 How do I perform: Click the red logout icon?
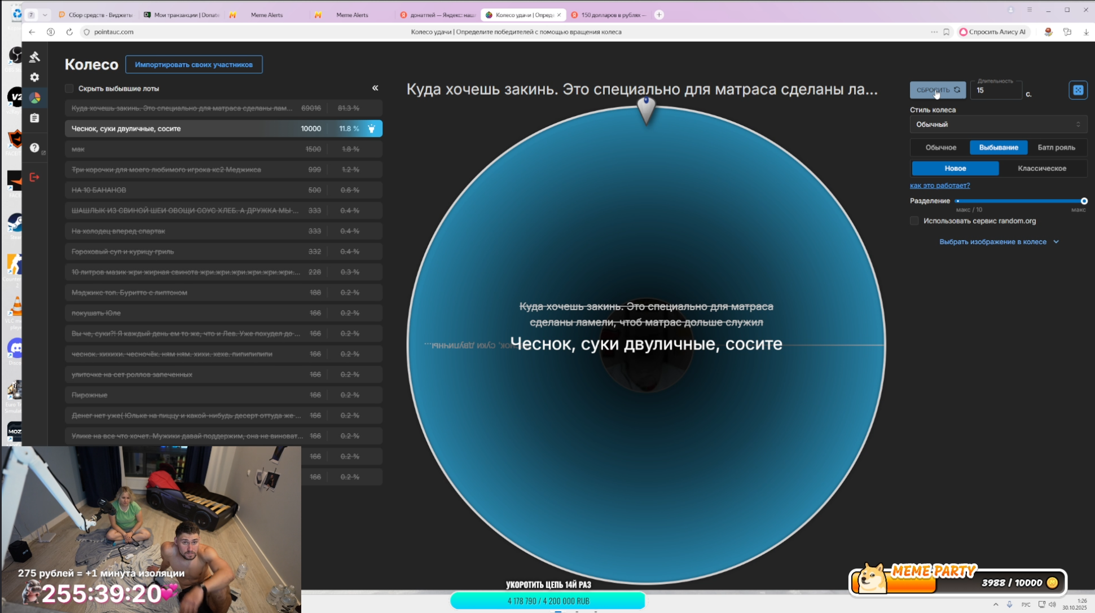[x=34, y=177]
